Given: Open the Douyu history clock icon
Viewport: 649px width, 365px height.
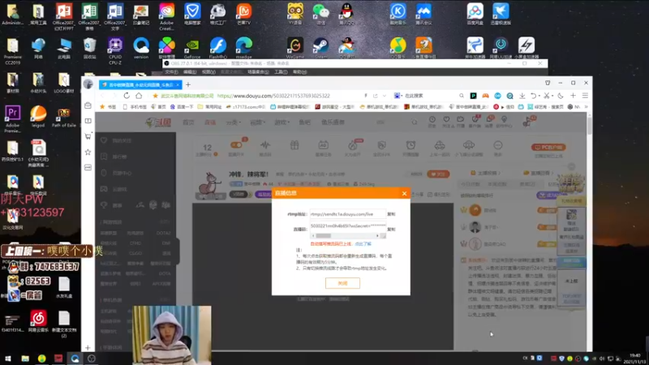Looking at the screenshot, I should click(x=432, y=121).
